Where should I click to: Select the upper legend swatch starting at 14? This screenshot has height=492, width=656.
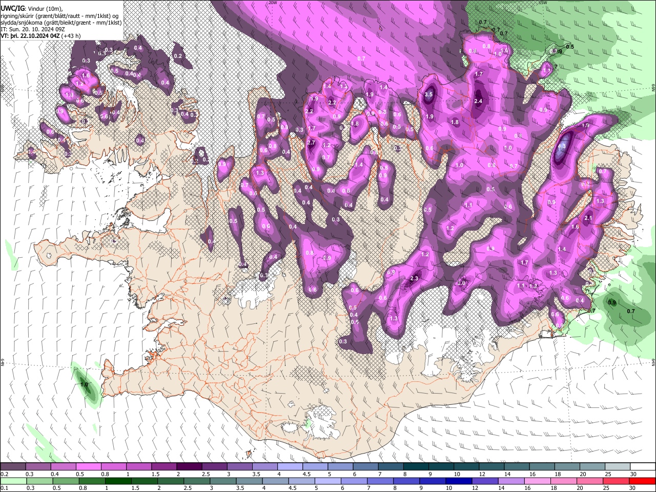[516, 467]
